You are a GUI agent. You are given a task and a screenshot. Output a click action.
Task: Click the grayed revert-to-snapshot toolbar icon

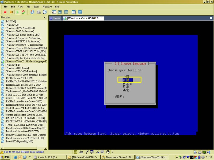(39, 12)
